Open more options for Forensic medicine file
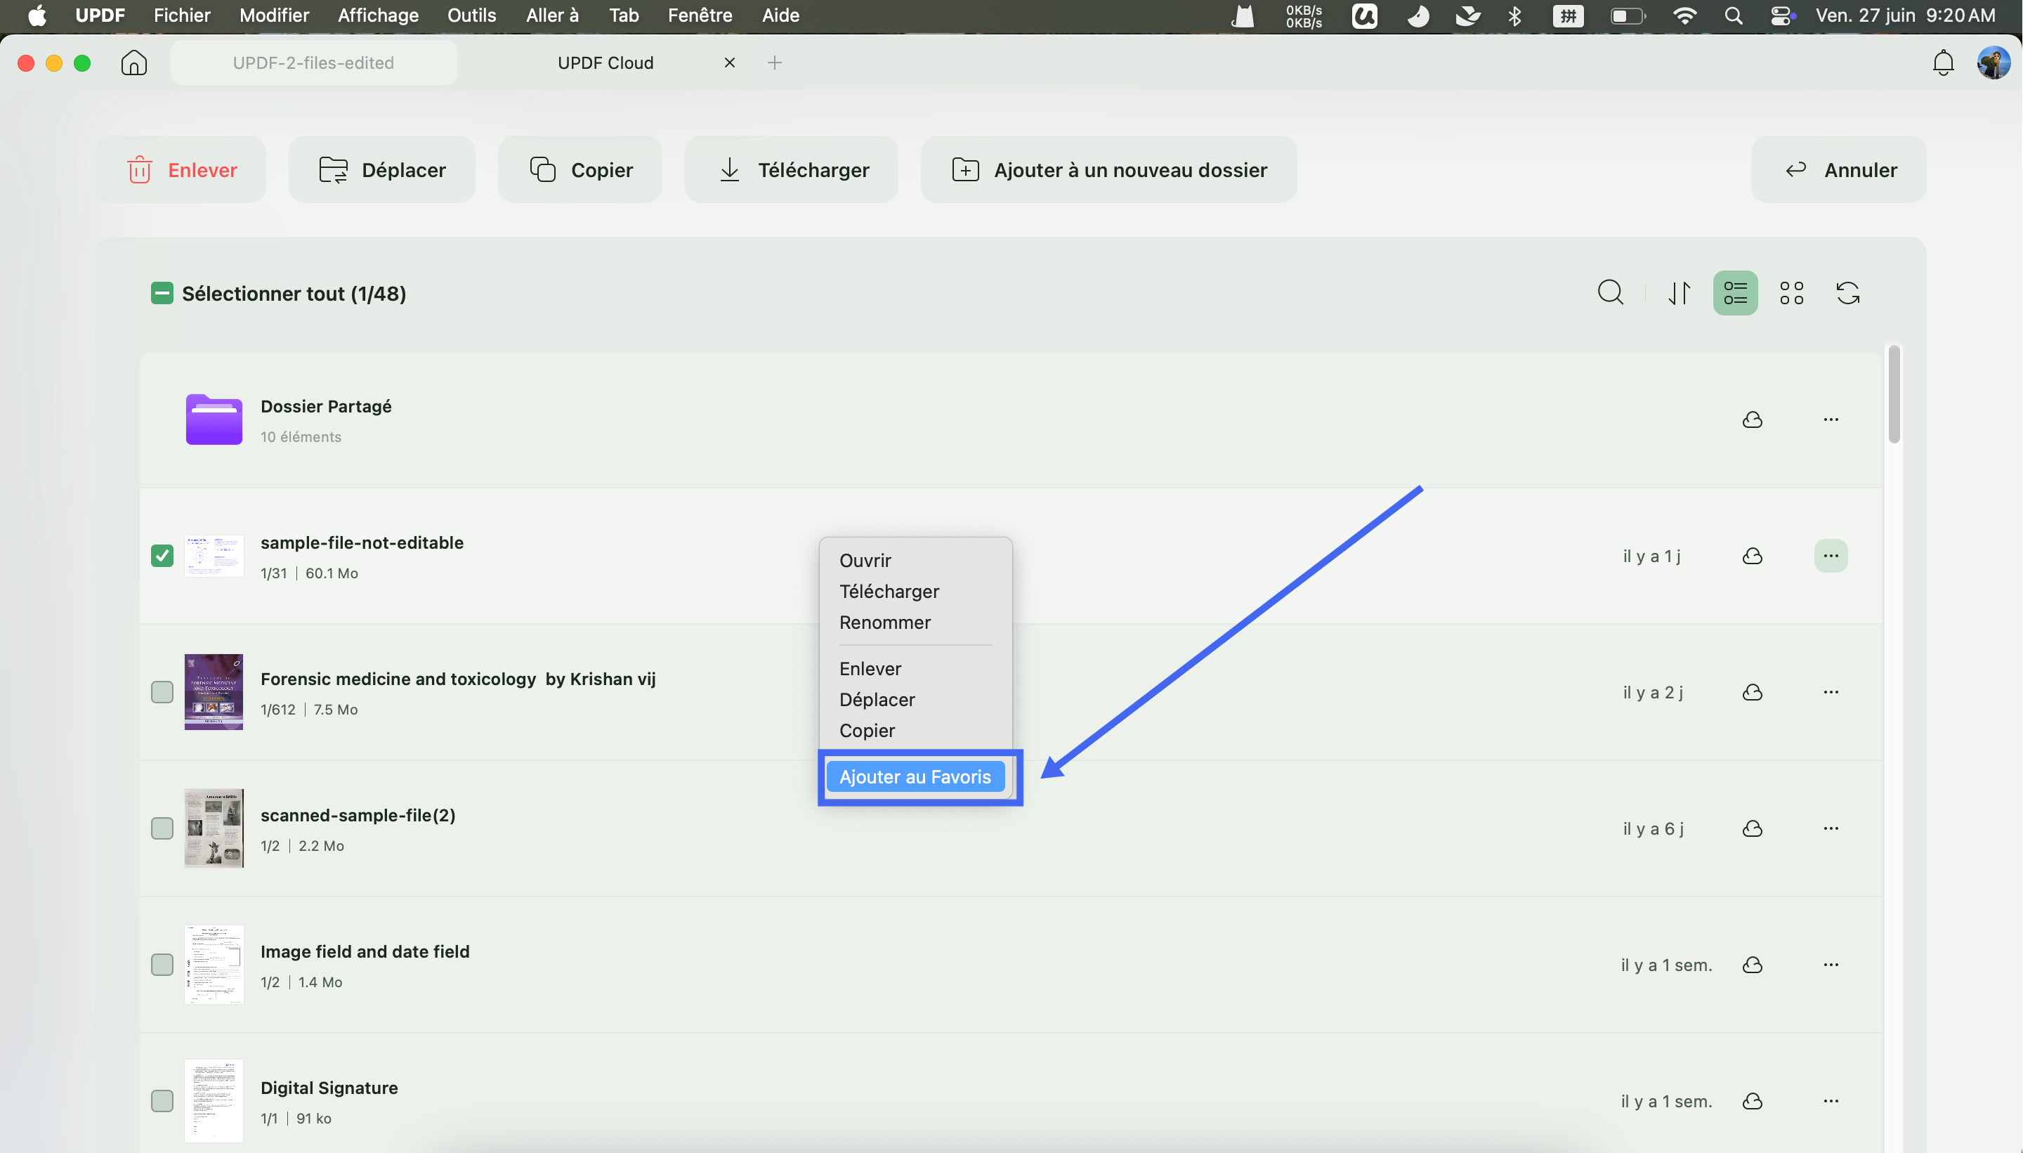This screenshot has height=1153, width=2023. (x=1831, y=692)
